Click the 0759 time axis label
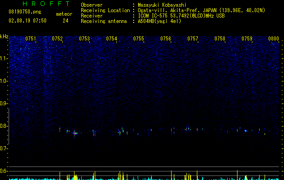284x180 pixels. click(247, 39)
